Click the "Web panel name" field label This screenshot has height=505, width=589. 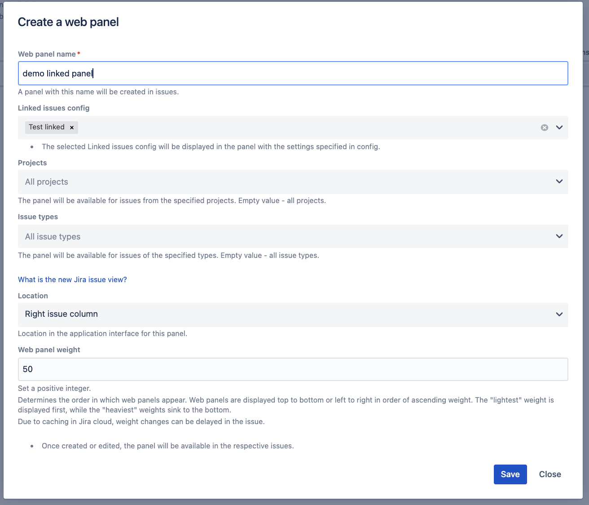(x=47, y=54)
